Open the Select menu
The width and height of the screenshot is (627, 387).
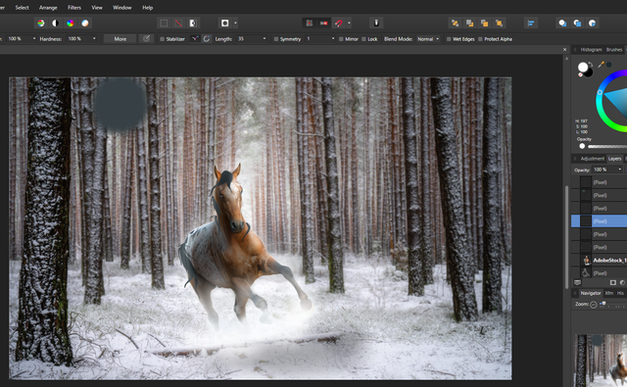point(22,8)
